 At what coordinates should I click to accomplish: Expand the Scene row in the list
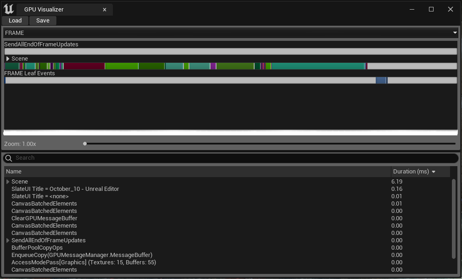8,181
